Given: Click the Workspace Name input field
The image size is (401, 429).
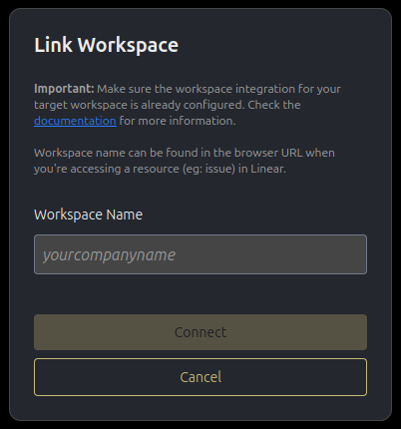Looking at the screenshot, I should coord(200,254).
